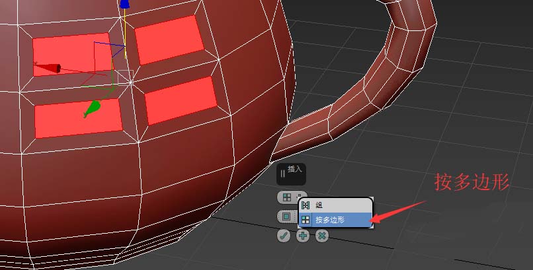Choose the 按多边形 option in the dropdown
Screen dimensions: 533x270
coord(335,220)
